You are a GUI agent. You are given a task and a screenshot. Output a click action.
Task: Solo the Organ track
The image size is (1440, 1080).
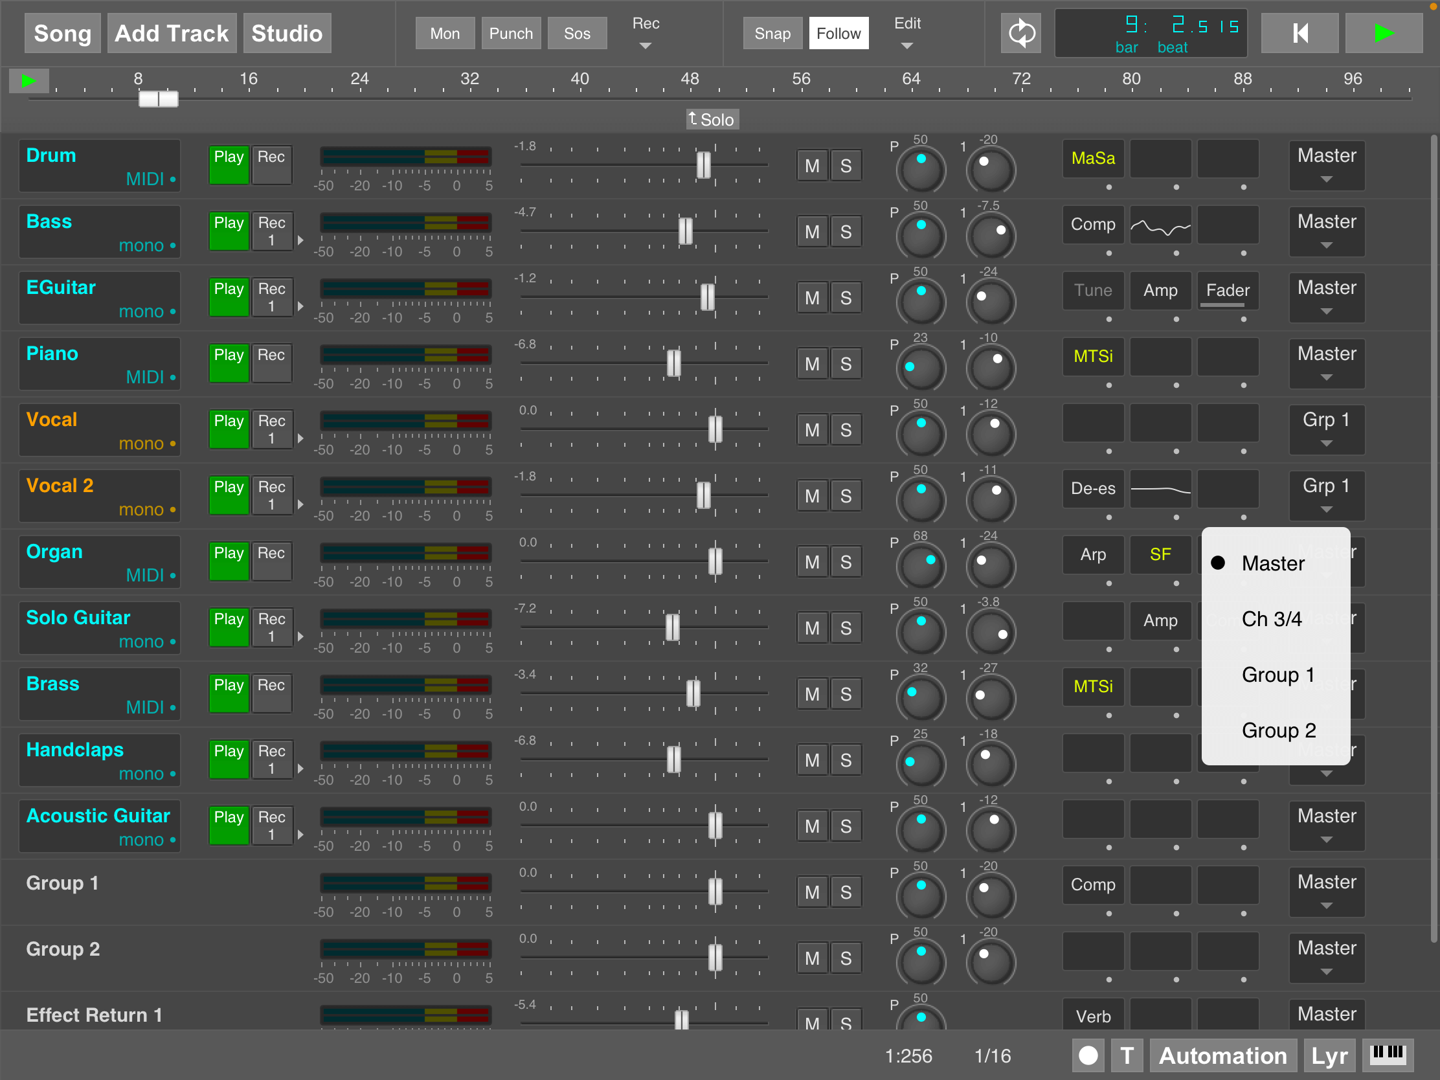[x=846, y=563]
